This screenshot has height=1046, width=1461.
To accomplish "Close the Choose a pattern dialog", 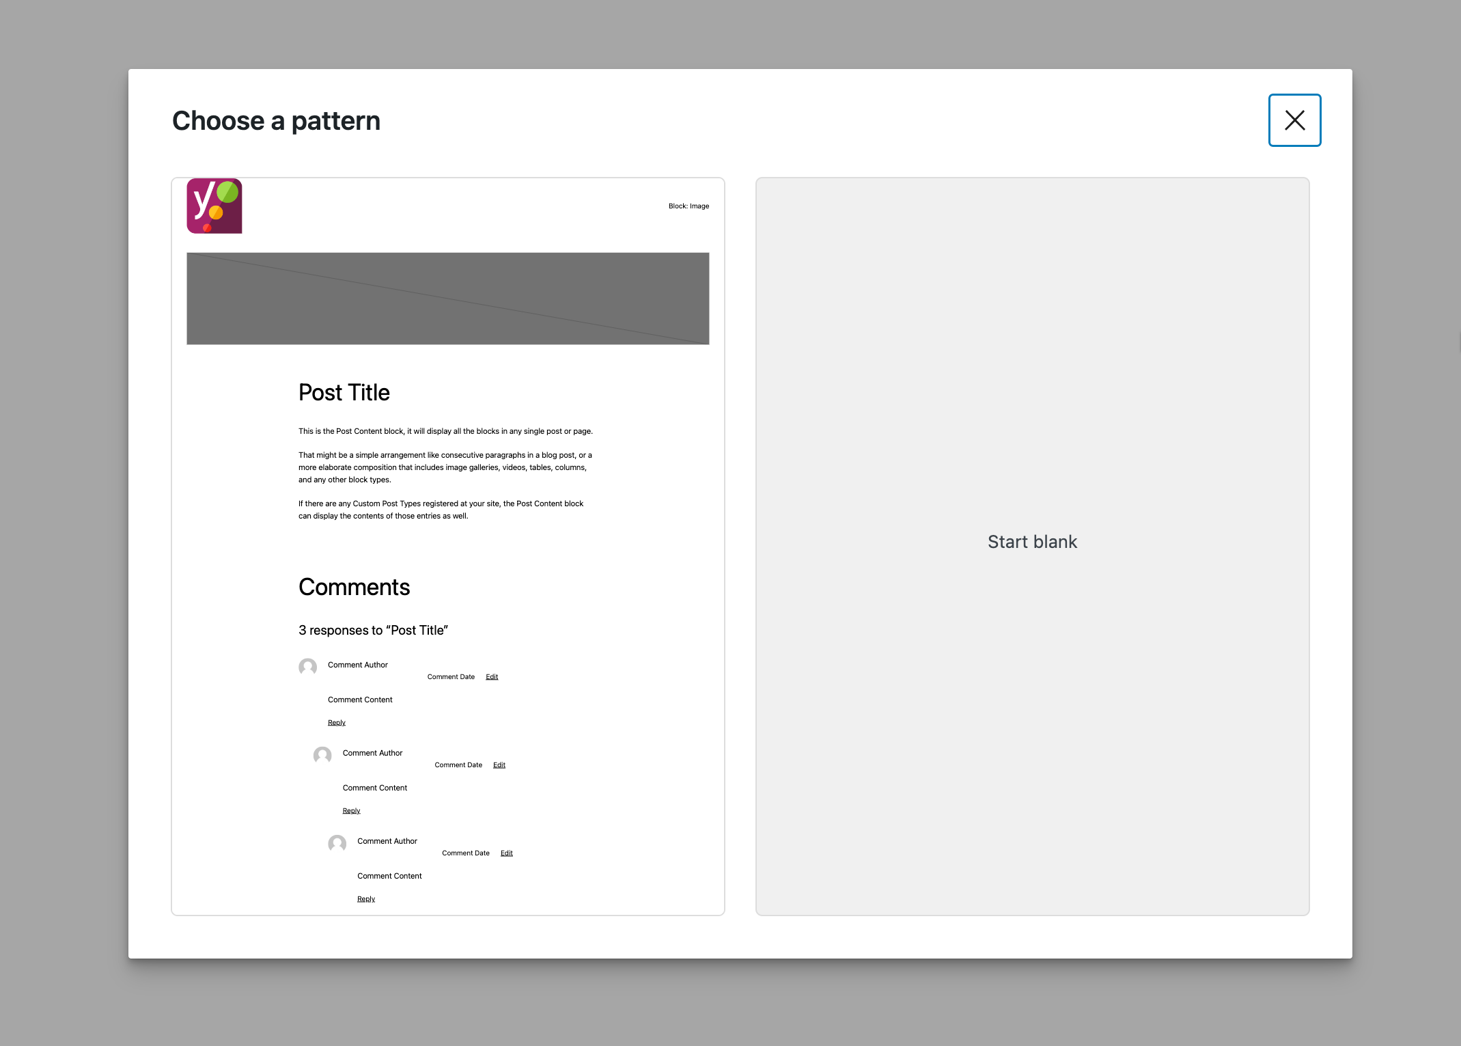I will (1294, 120).
